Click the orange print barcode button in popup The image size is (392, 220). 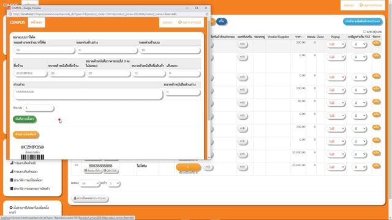(x=26, y=134)
